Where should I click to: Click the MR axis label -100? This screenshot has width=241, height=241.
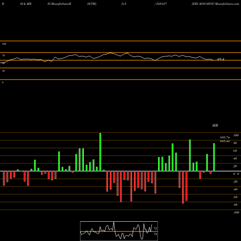coord(236,213)
